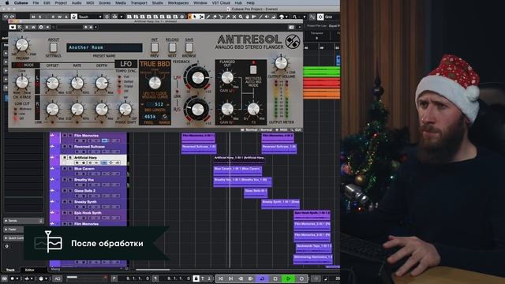
Task: Solo the Artificial Harp track
Action: pos(70,158)
